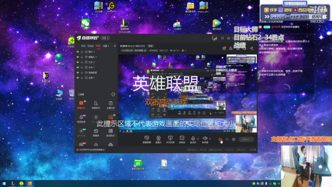Open the phone-as-webcam tip link in status bar
The width and height of the screenshot is (332, 187).
pos(92,150)
